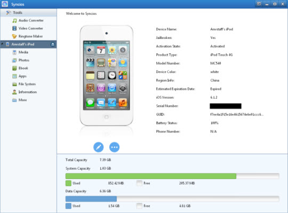The image size is (288, 213).
Task: Click the Tools wrench icon
Action: [x=9, y=12]
